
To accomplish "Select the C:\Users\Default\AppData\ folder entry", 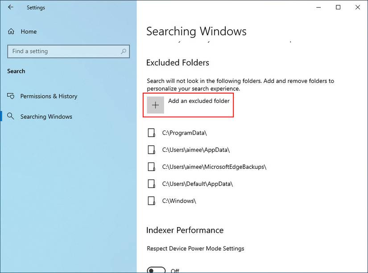I will [197, 183].
